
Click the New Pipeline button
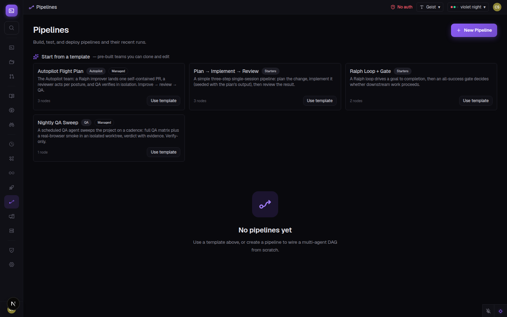(474, 30)
